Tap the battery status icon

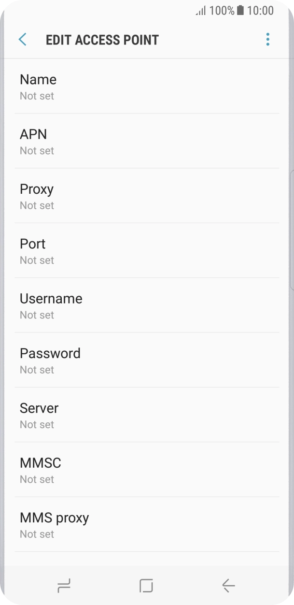240,11
